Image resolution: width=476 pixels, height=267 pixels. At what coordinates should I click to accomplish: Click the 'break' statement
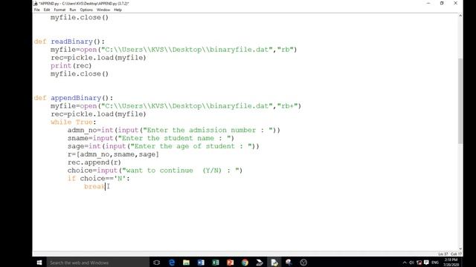[94, 186]
